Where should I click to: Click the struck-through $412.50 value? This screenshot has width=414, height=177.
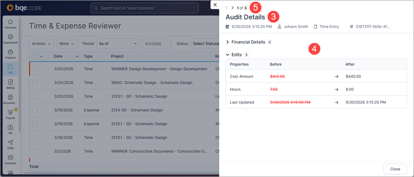coord(277,77)
